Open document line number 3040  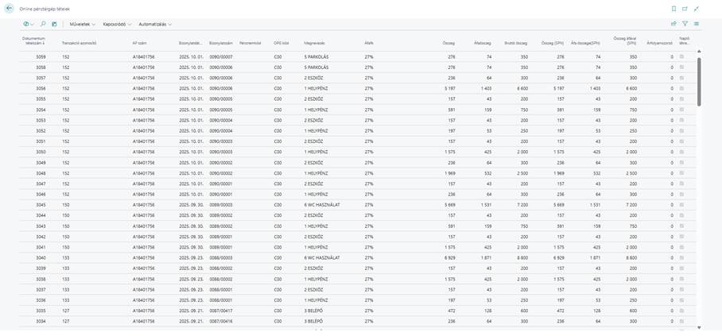click(41, 257)
